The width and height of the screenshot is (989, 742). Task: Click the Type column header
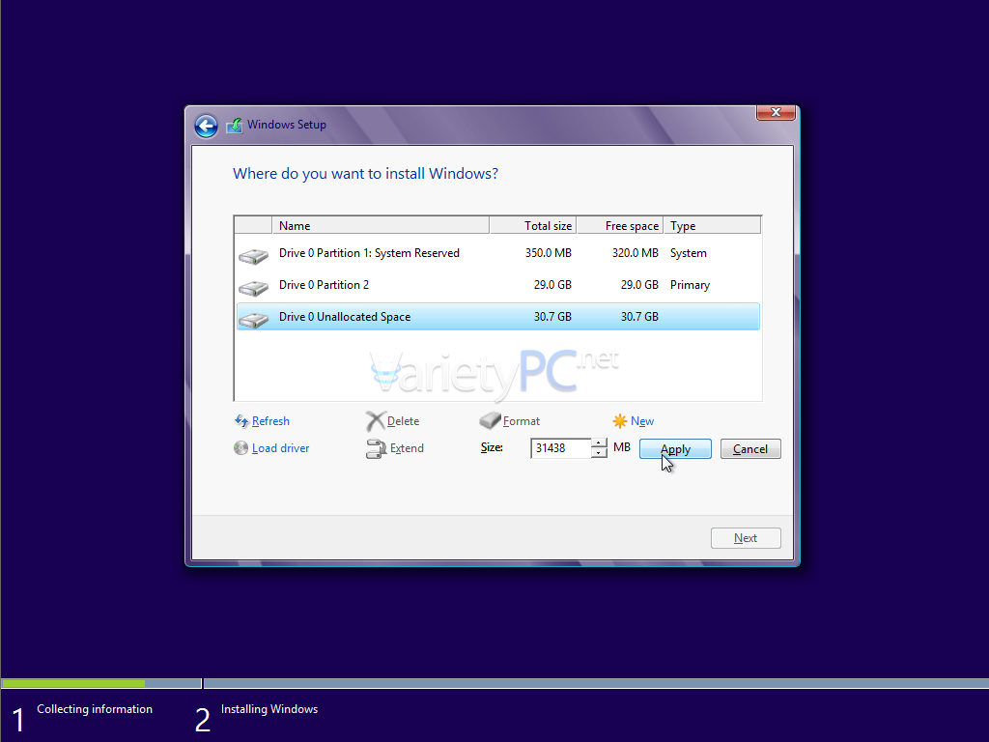712,225
